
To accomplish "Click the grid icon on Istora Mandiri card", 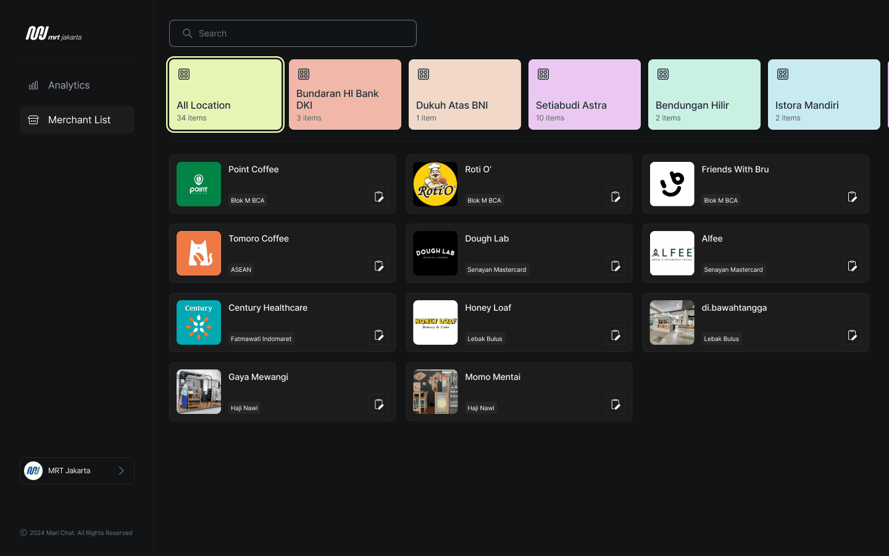I will point(783,74).
